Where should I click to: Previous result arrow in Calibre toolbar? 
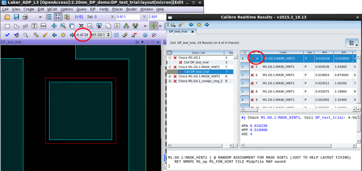point(191,25)
